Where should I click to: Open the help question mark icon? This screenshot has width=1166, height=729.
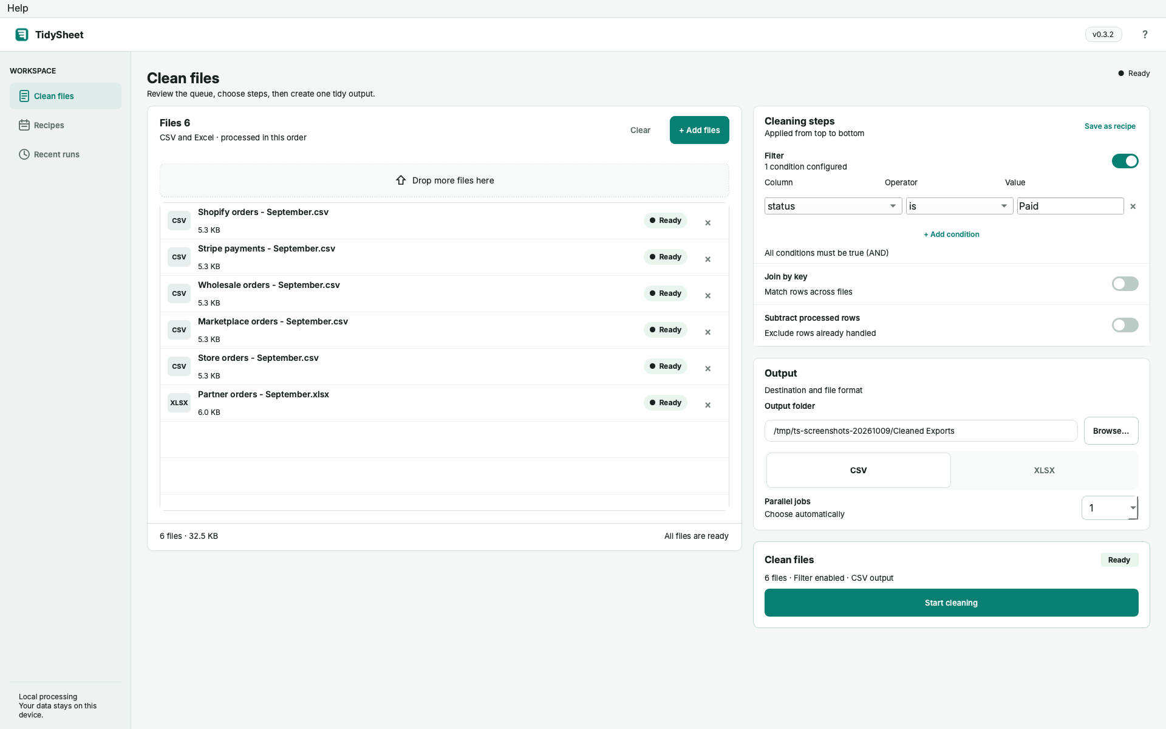coord(1145,35)
